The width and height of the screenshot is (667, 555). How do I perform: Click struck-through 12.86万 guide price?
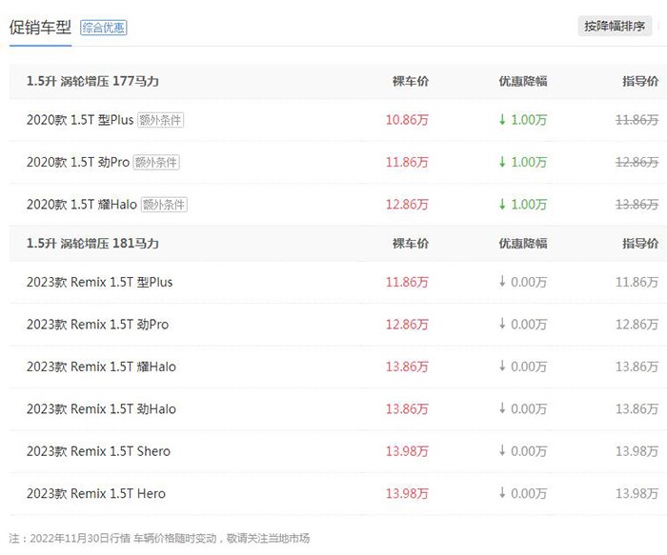coord(637,163)
